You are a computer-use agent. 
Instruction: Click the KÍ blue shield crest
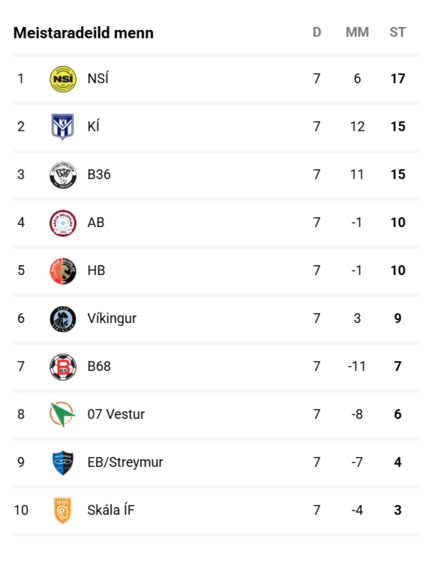(63, 127)
